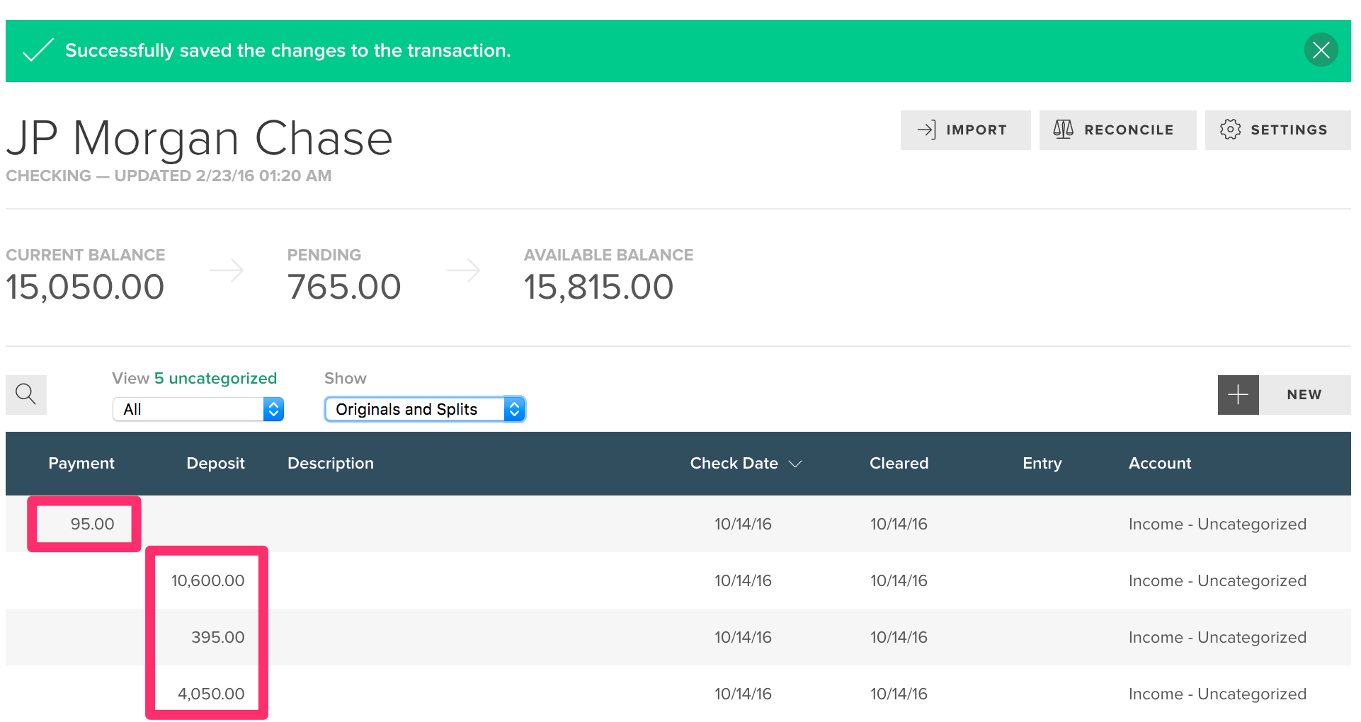Click the plus icon to add transaction

click(1238, 395)
